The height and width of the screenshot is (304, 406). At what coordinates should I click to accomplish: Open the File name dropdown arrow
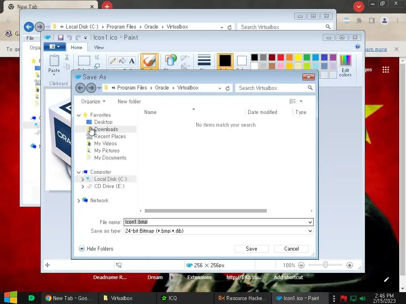pos(310,222)
